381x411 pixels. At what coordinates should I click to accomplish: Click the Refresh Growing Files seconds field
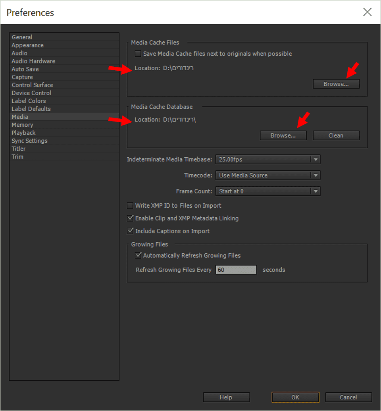[x=236, y=270]
